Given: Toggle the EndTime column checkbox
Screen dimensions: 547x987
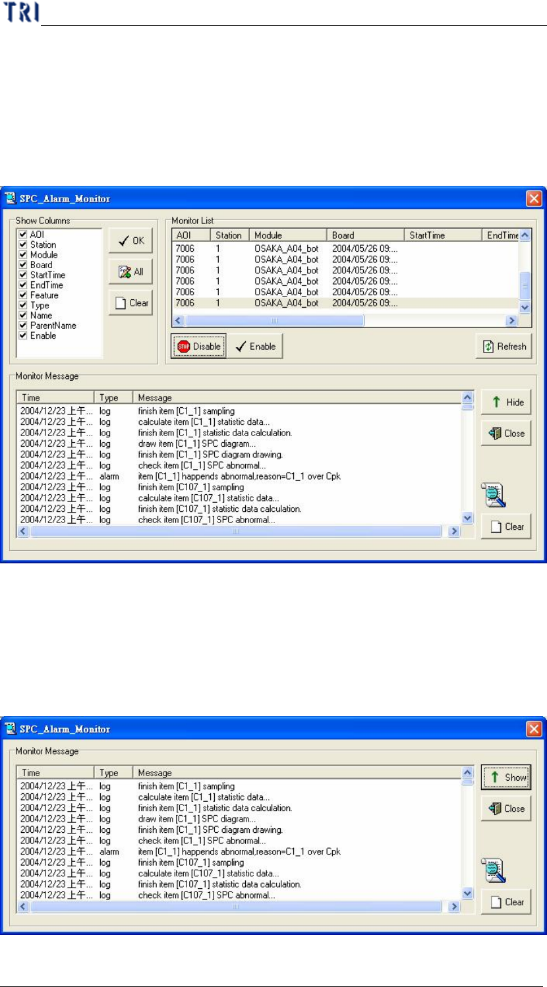Looking at the screenshot, I should point(23,285).
